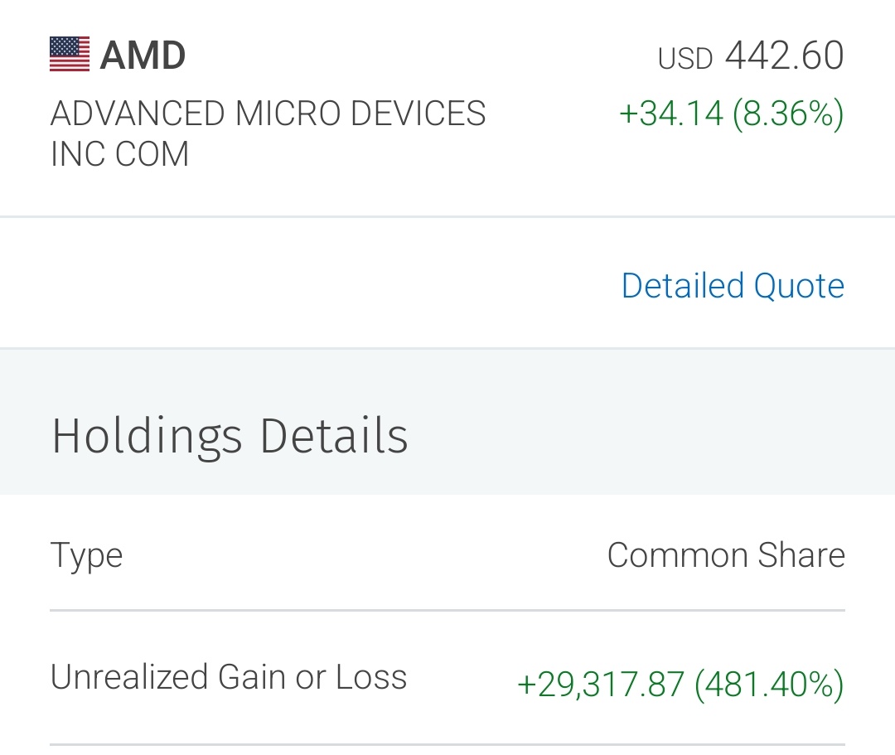895x755 pixels.
Task: Click the ADVANCED MICRO DEVICES name text
Action: pos(268,113)
